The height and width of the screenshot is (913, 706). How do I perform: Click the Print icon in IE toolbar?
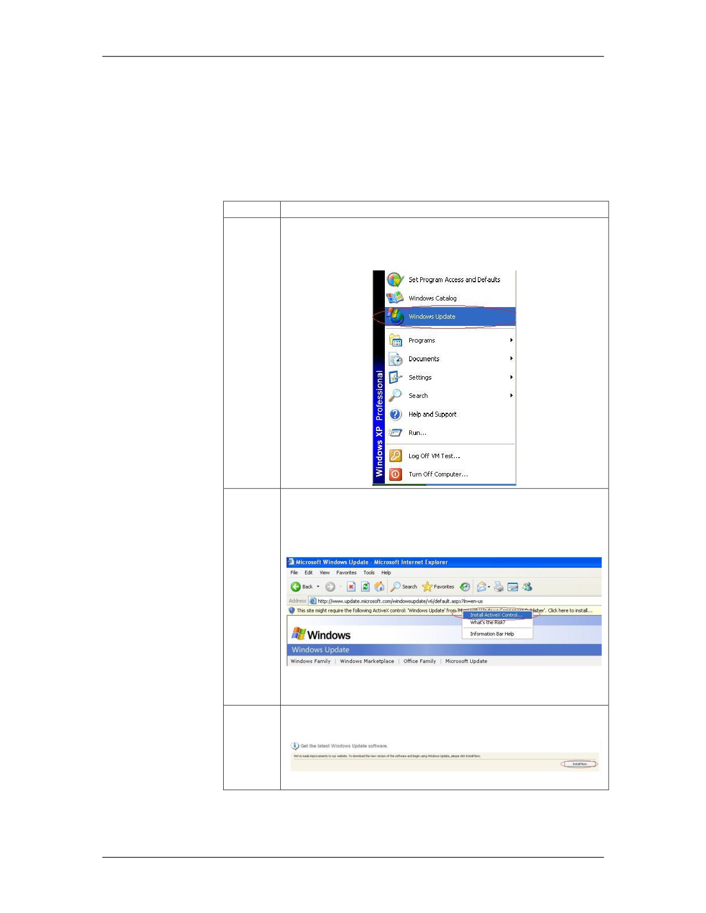pyautogui.click(x=499, y=587)
